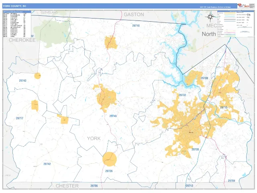
Task: Click the orange area left of 29708
Action: 192,78
